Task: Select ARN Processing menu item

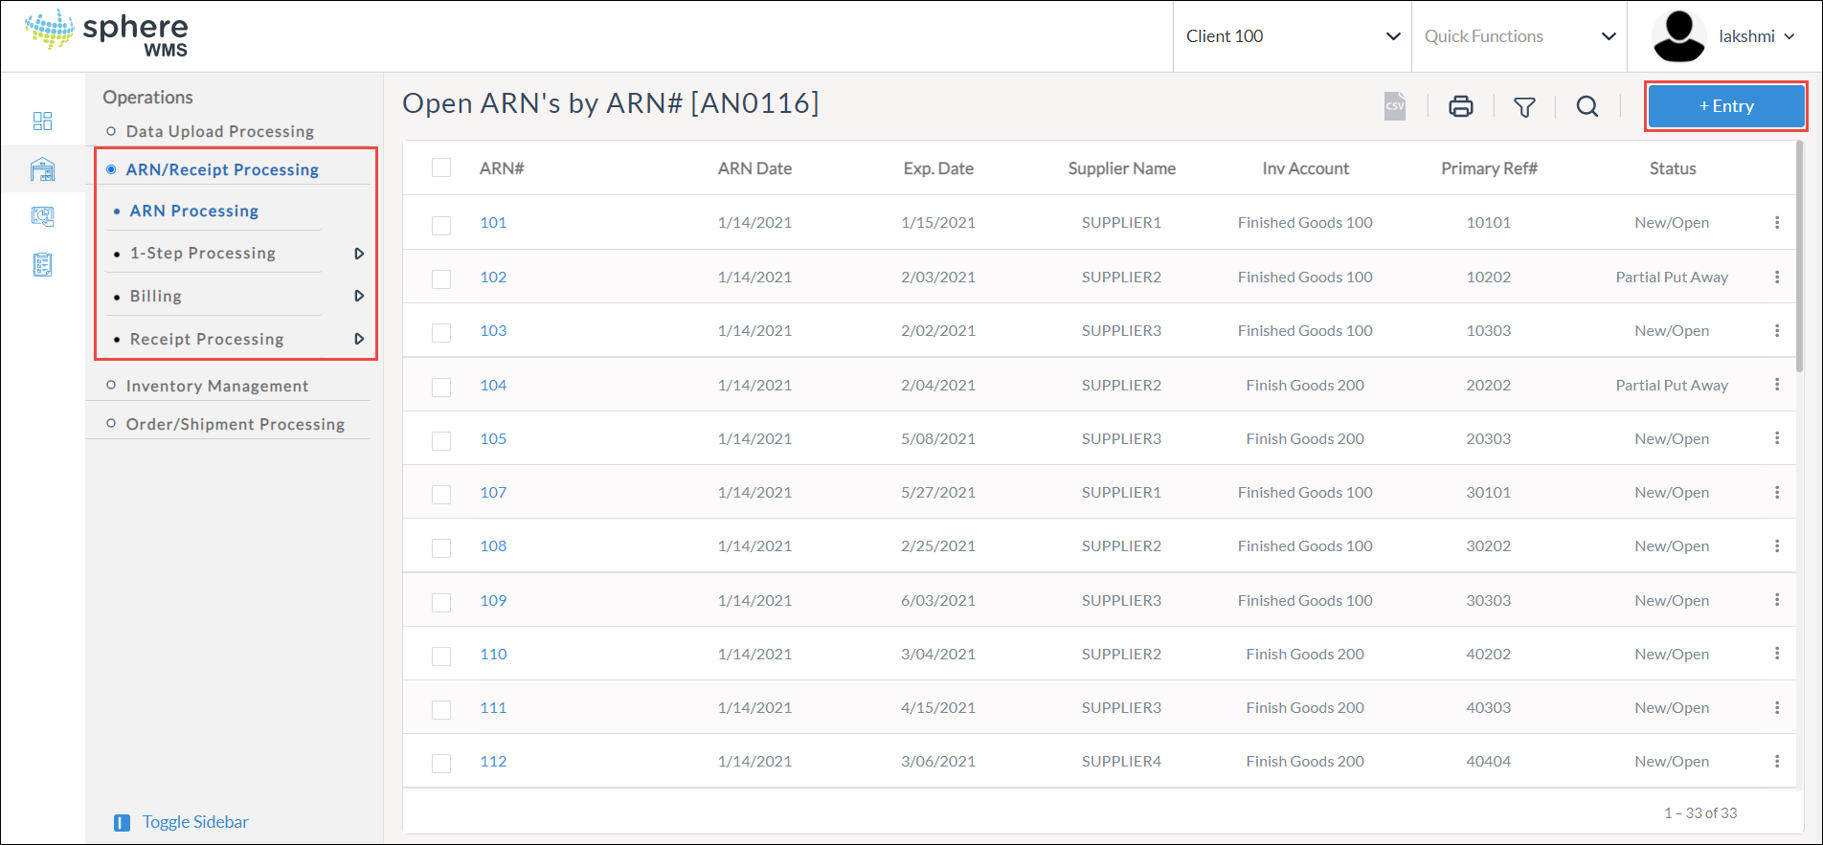Action: pyautogui.click(x=194, y=211)
